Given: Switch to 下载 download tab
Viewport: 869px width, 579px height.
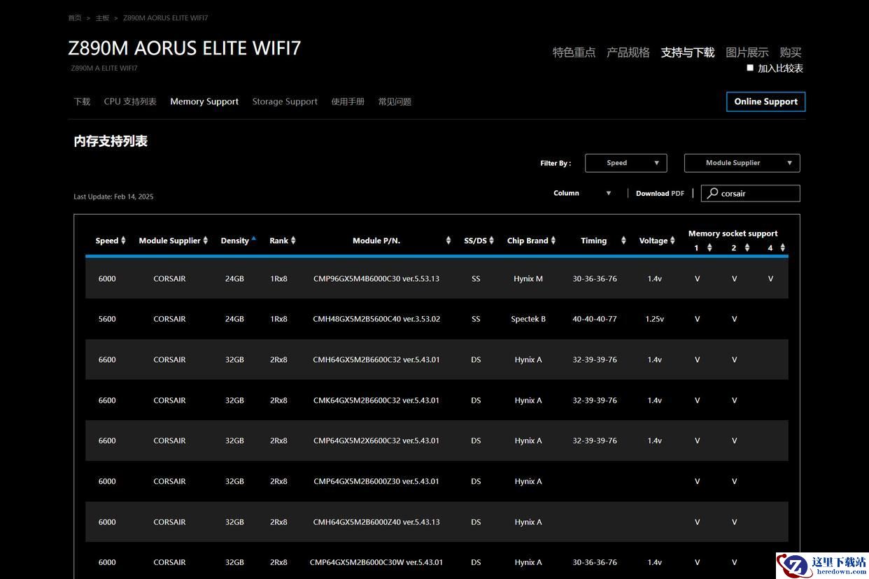Looking at the screenshot, I should [x=82, y=101].
